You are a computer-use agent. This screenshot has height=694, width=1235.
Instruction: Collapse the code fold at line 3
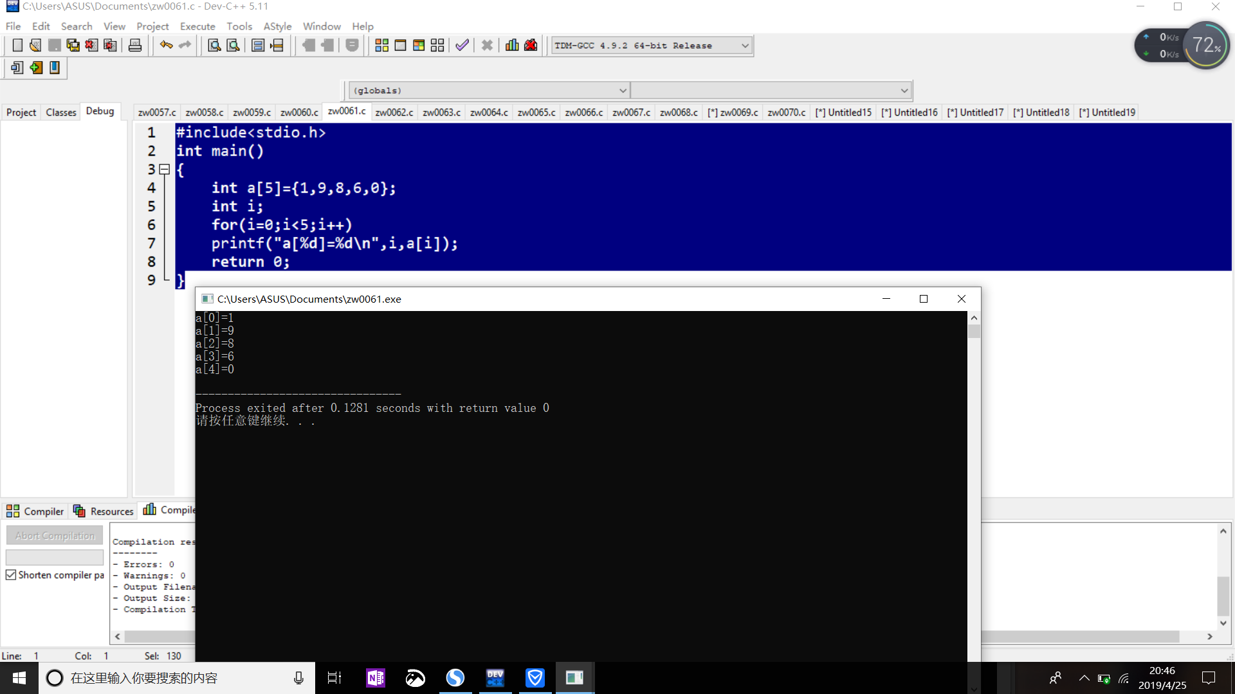[x=165, y=170]
